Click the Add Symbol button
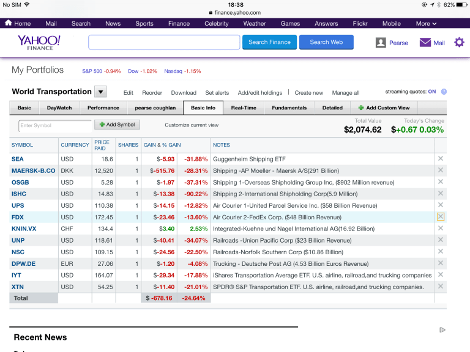Image resolution: width=470 pixels, height=352 pixels. (x=117, y=125)
